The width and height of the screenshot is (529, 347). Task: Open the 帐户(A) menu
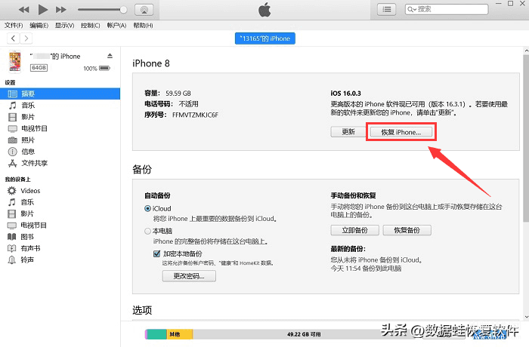click(x=116, y=25)
